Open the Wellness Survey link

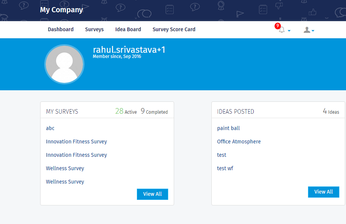click(x=65, y=168)
